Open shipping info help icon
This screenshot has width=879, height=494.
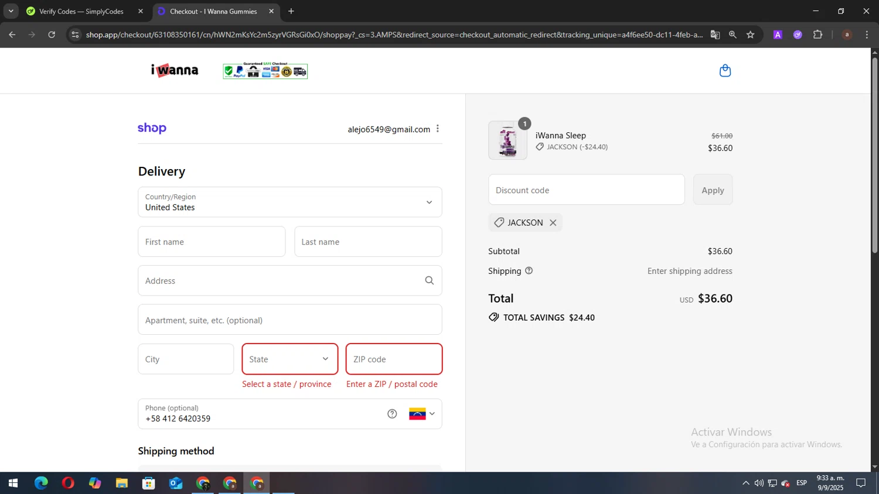pos(529,270)
